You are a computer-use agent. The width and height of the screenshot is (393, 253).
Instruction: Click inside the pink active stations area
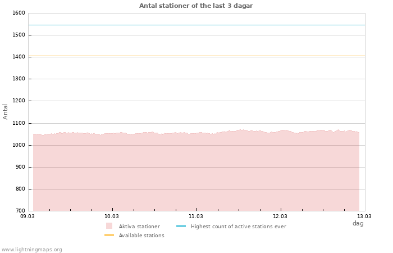click(x=196, y=174)
